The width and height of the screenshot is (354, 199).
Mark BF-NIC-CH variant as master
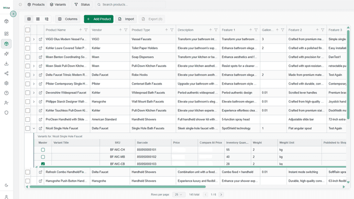click(43, 149)
